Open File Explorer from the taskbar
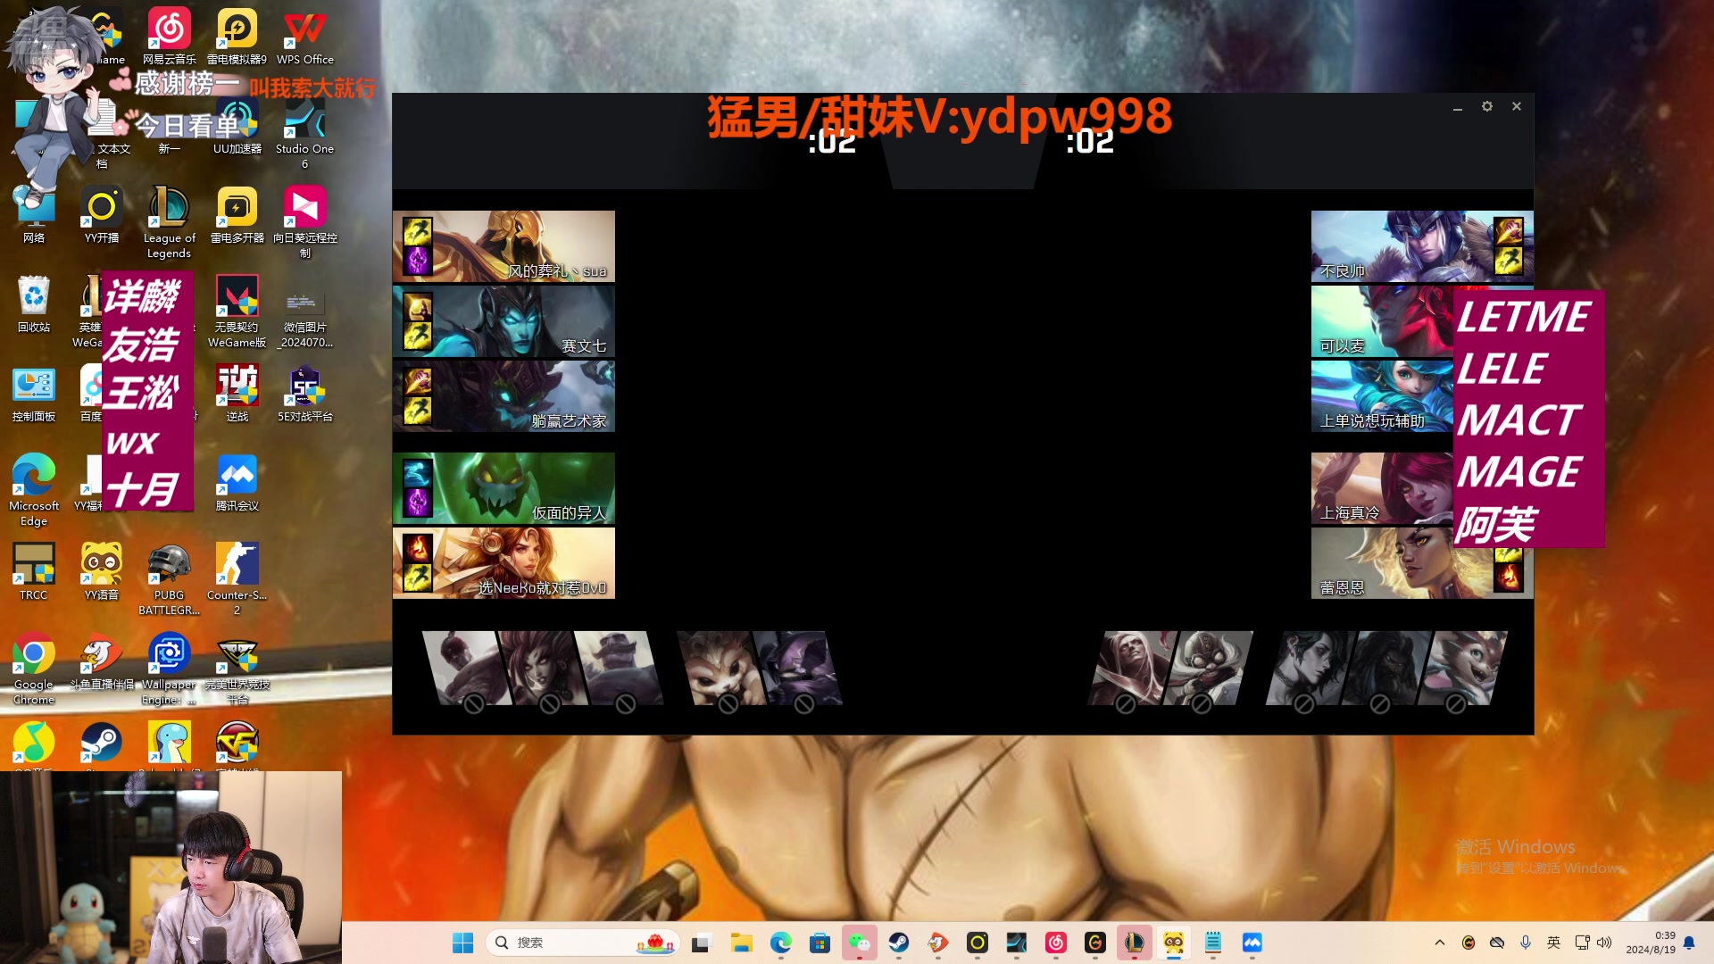This screenshot has width=1714, height=964. coord(742,943)
